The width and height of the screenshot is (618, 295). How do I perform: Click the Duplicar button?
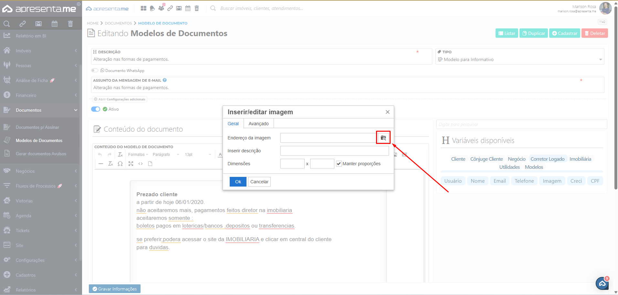tap(533, 33)
